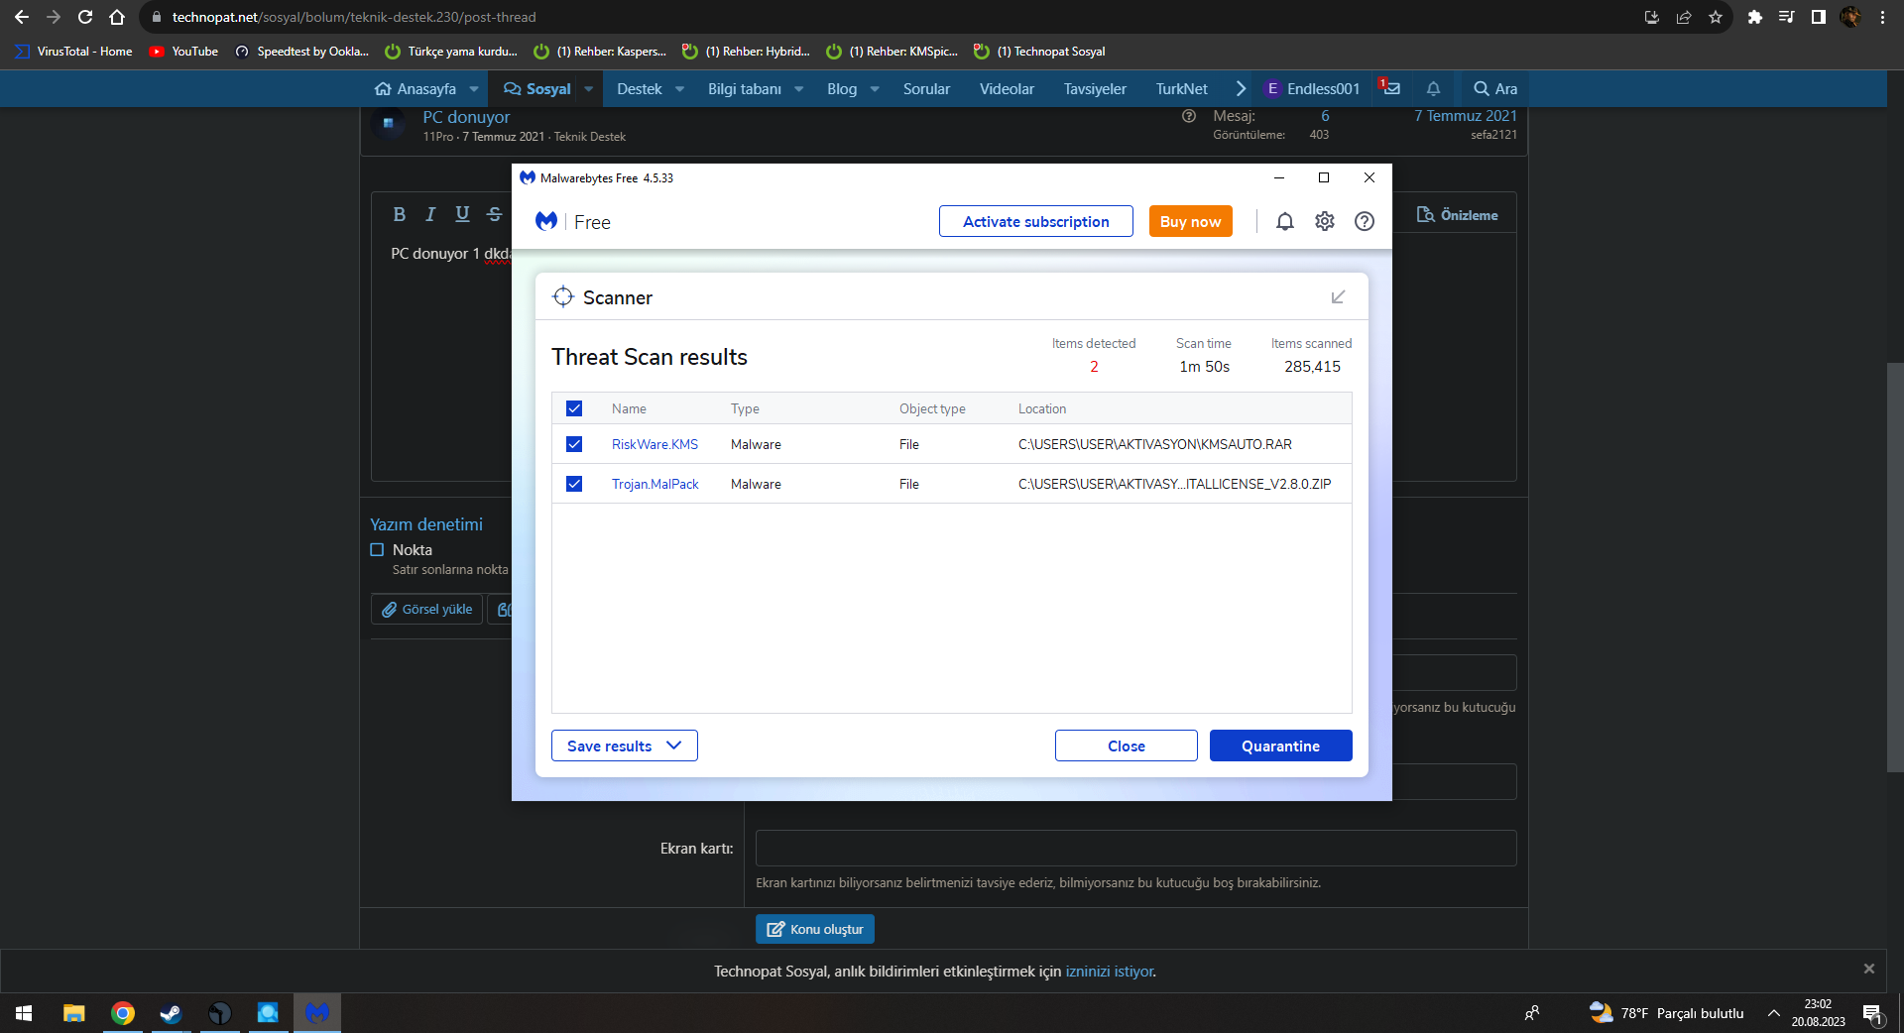Go back in Chrome
The width and height of the screenshot is (1904, 1033).
(x=22, y=17)
